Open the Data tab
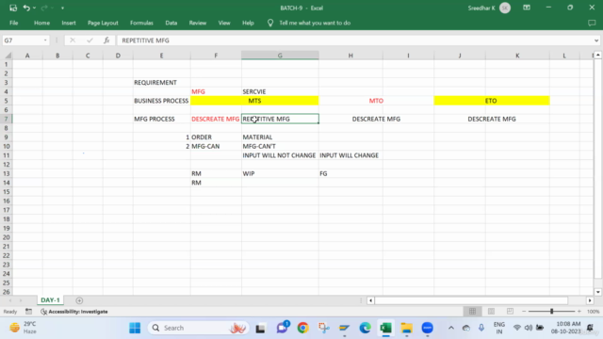Image resolution: width=603 pixels, height=339 pixels. click(x=171, y=23)
